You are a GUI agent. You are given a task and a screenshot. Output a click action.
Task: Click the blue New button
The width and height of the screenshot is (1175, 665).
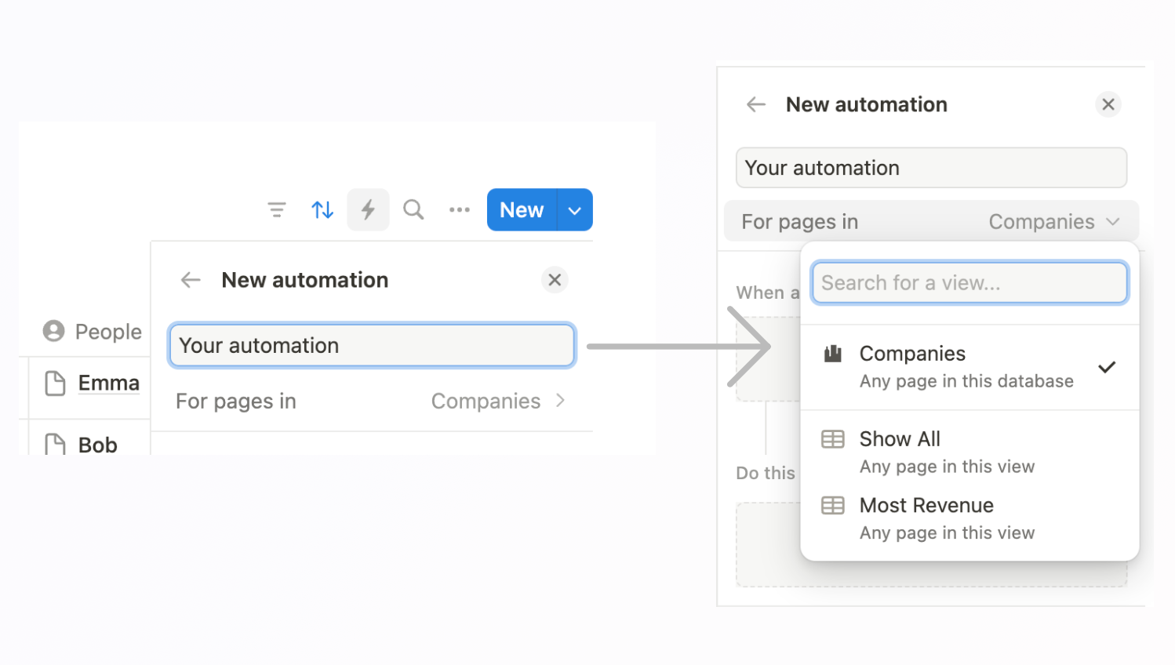[522, 209]
